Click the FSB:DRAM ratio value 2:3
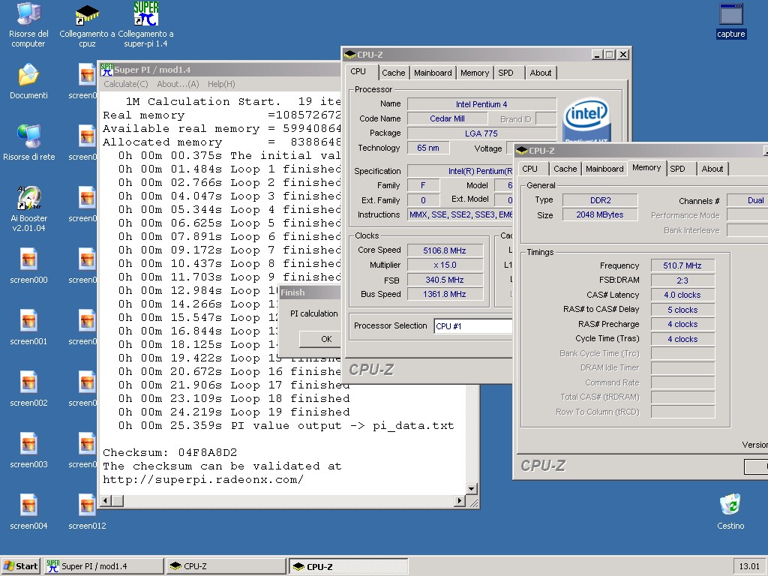Image resolution: width=768 pixels, height=576 pixels. 682,280
